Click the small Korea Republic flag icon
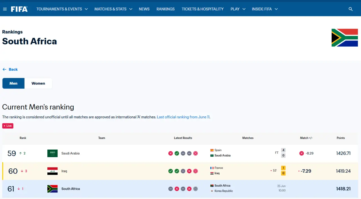Image resolution: width=361 pixels, height=199 pixels. coord(212,191)
